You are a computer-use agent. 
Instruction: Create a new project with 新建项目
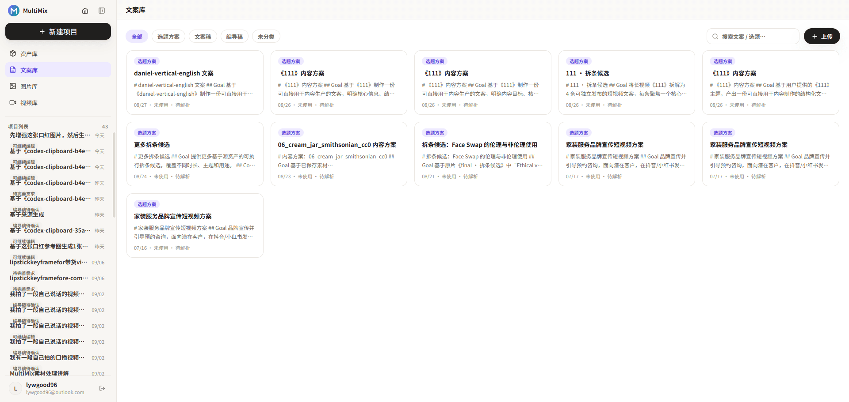58,31
